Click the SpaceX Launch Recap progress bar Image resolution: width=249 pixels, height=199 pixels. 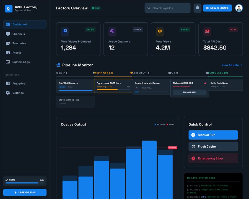coord(151,92)
